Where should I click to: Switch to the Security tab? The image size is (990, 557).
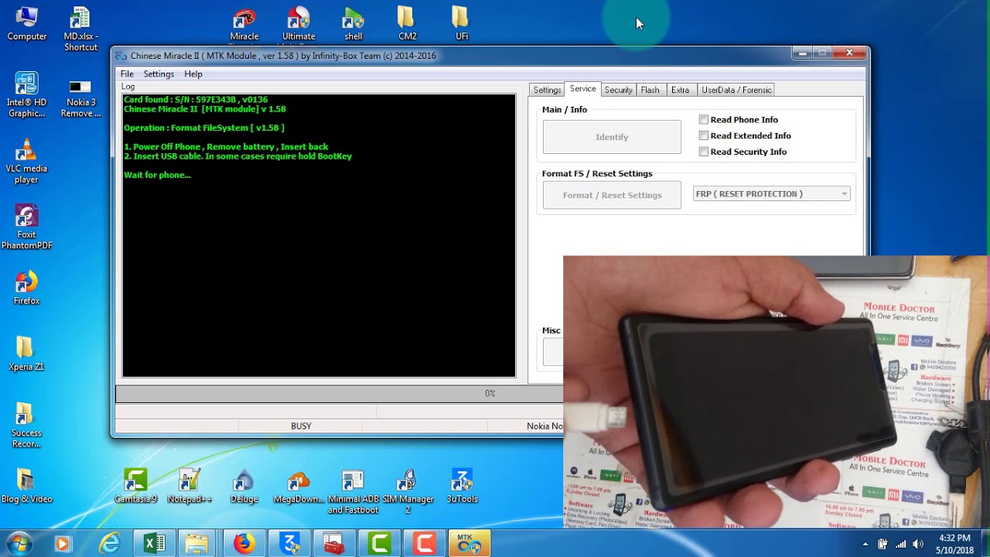click(x=618, y=90)
